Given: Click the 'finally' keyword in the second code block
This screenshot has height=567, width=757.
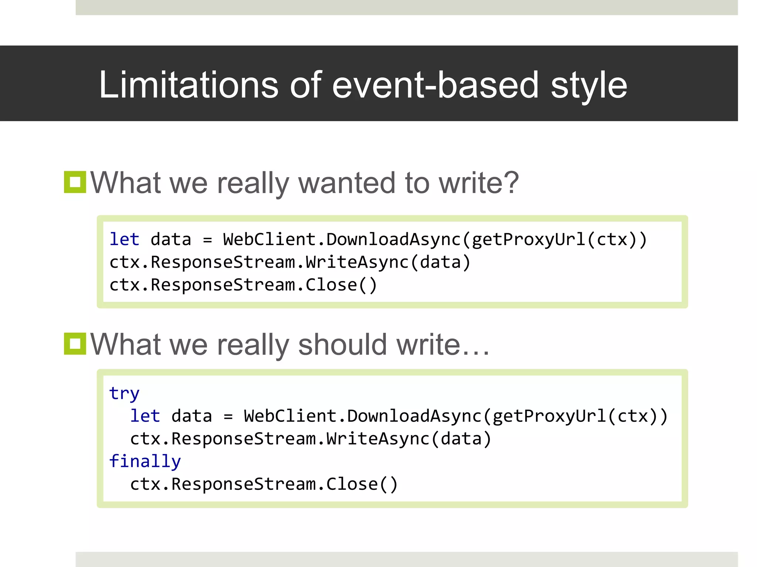Looking at the screenshot, I should [x=145, y=461].
